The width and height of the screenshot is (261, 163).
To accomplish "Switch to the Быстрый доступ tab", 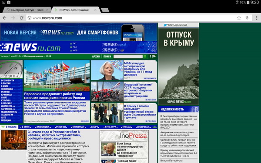I will (x=28, y=10).
